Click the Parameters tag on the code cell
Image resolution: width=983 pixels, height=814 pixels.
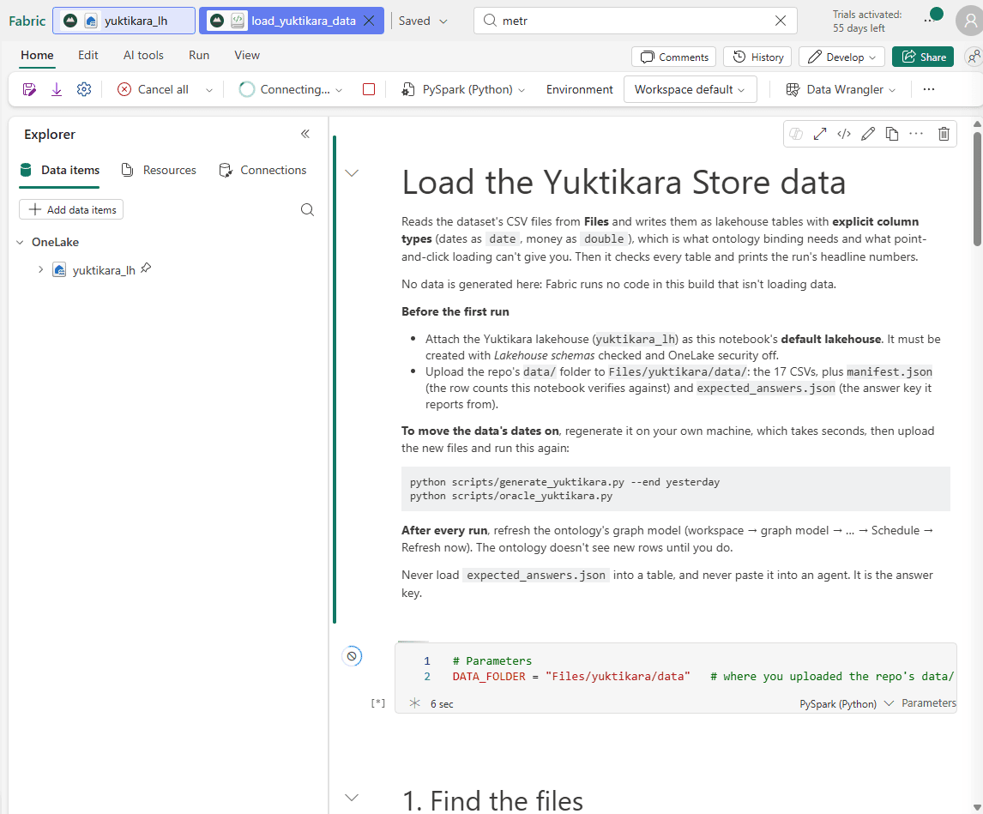coord(928,703)
